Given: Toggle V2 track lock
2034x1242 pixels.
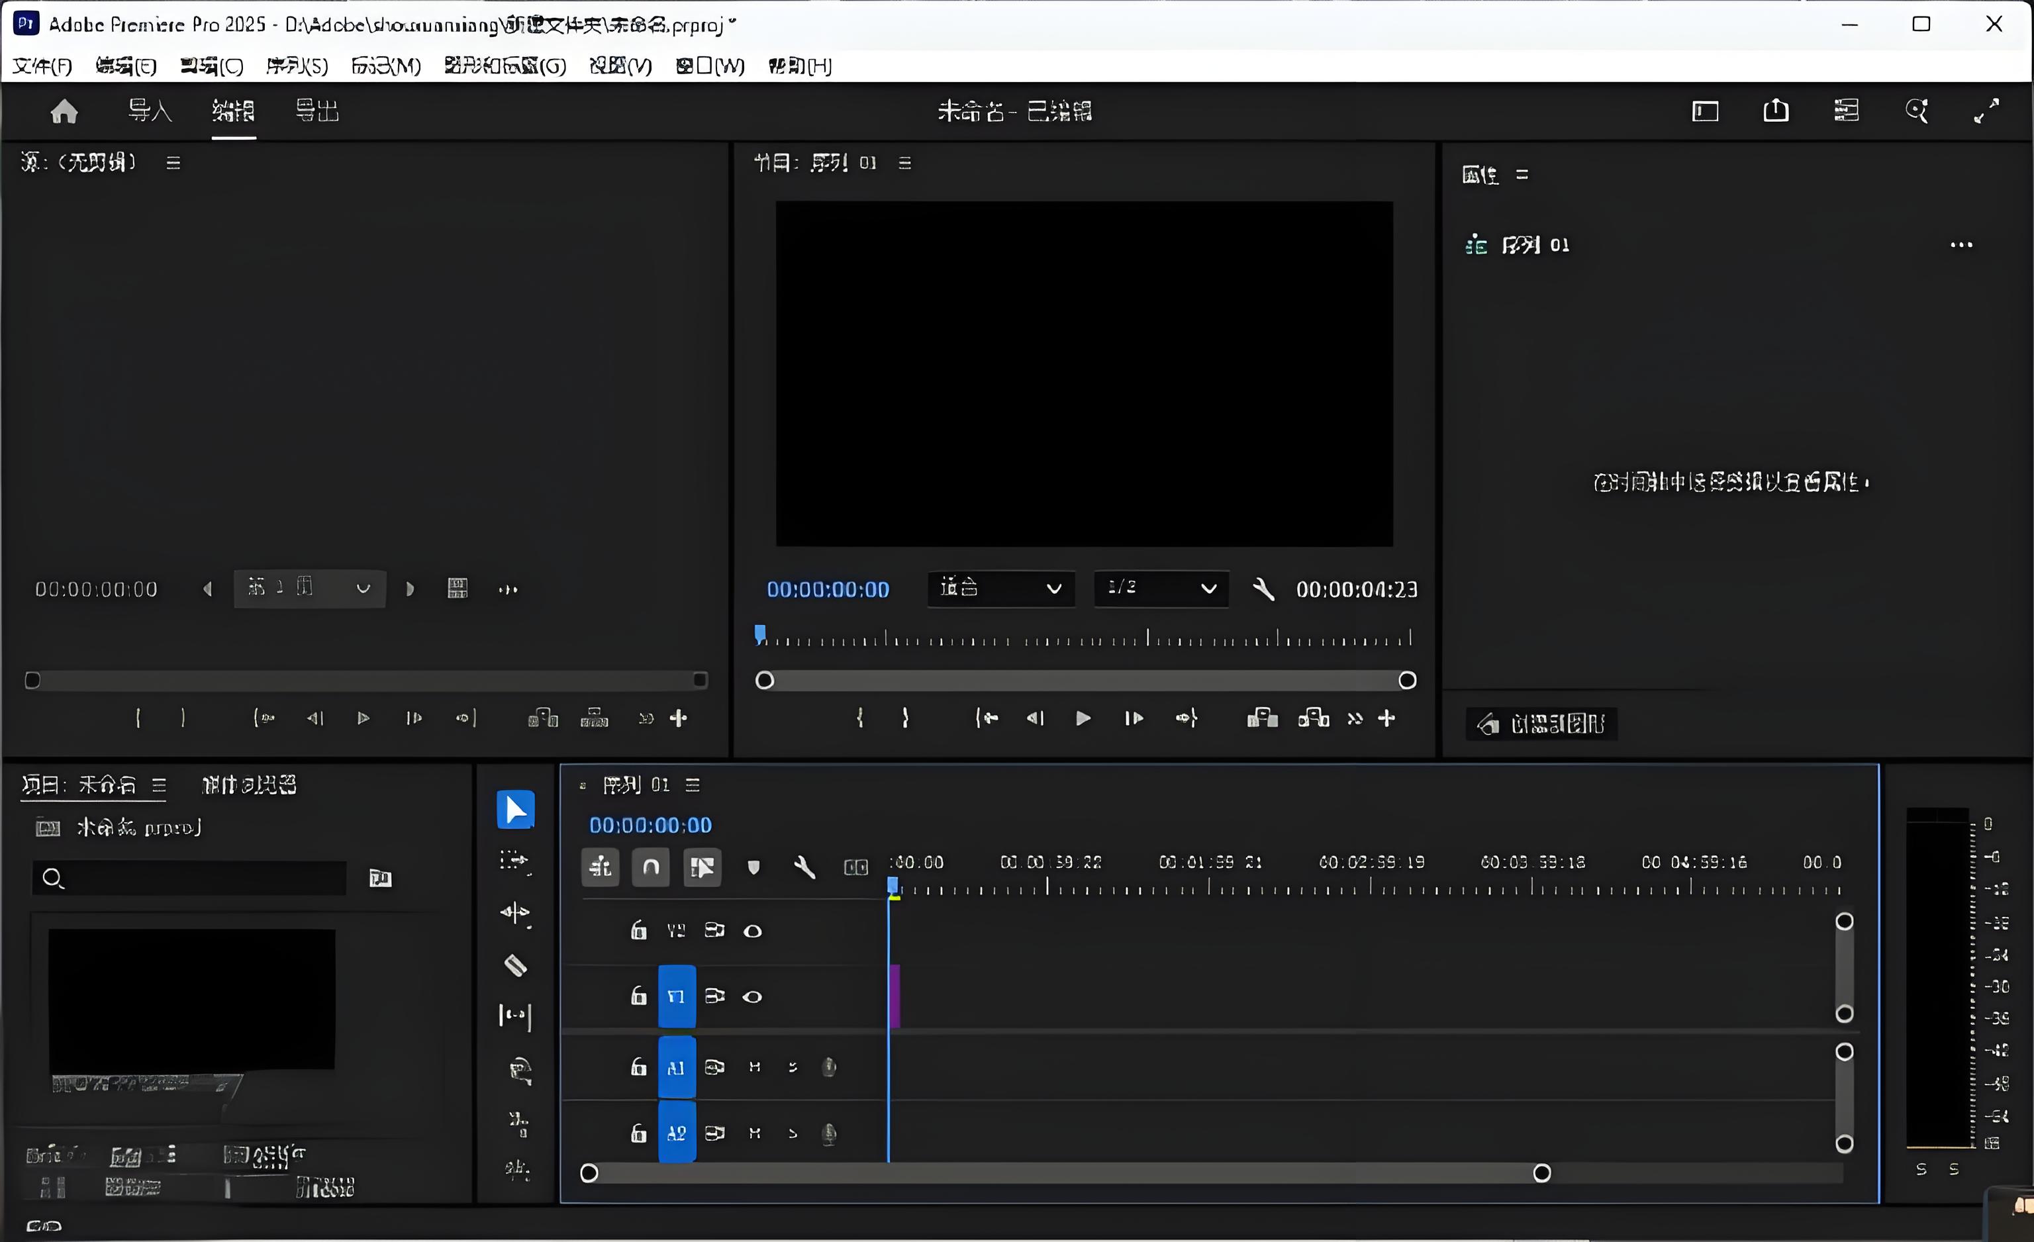Looking at the screenshot, I should coord(638,930).
